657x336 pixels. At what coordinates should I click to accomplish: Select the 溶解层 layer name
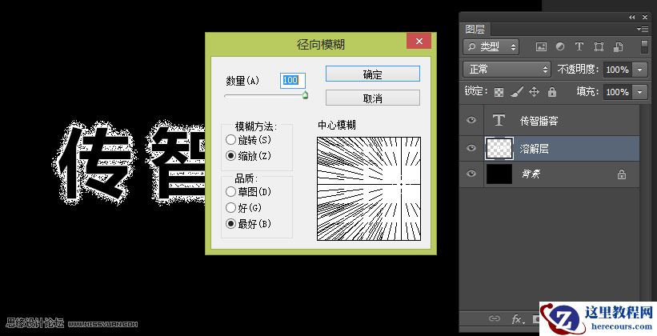coord(535,148)
